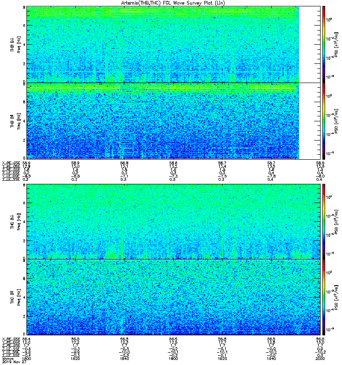Click the '1840' time label
342x365 pixels.
124,359
